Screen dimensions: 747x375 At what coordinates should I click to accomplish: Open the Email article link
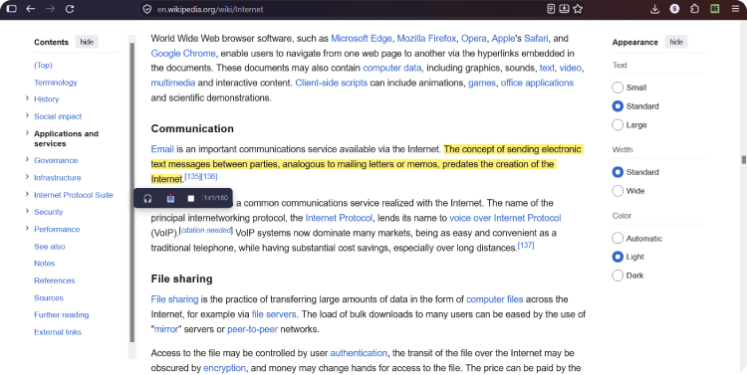(162, 149)
